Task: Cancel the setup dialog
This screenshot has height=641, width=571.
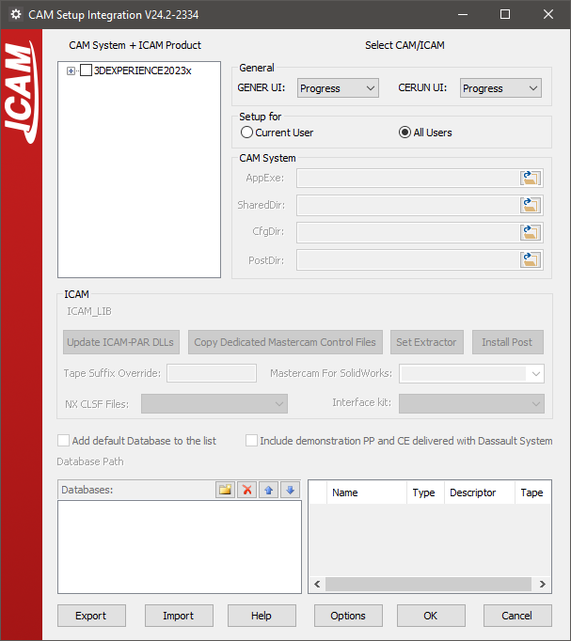Action: [x=517, y=616]
